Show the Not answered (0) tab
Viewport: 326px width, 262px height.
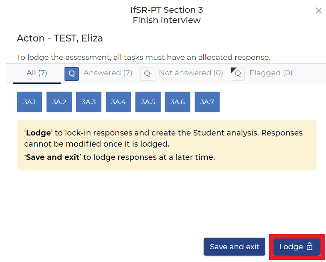pos(191,73)
